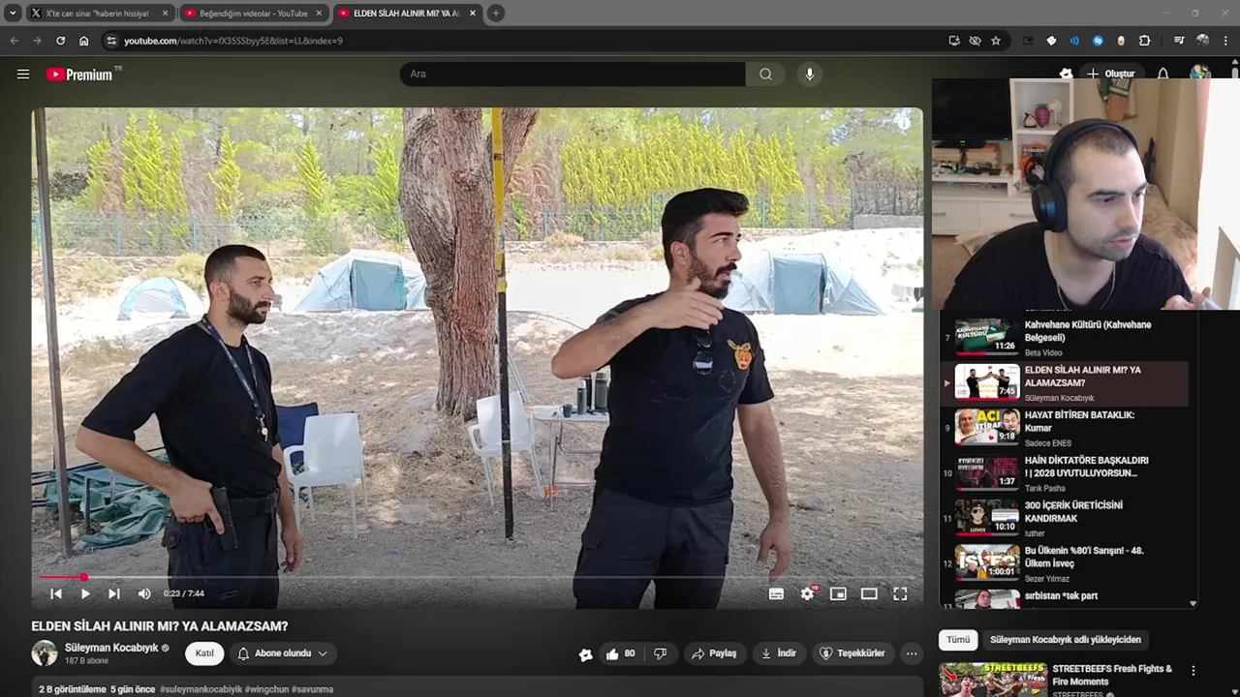1240x697 pixels.
Task: Open options menu for STREETBEEFS video
Action: [1193, 670]
